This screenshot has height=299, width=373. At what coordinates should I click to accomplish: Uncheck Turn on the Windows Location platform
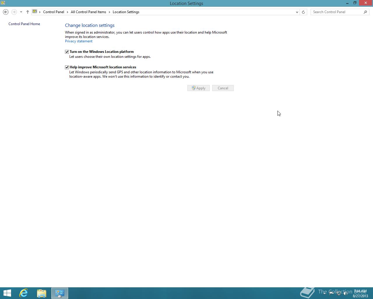[x=67, y=52]
